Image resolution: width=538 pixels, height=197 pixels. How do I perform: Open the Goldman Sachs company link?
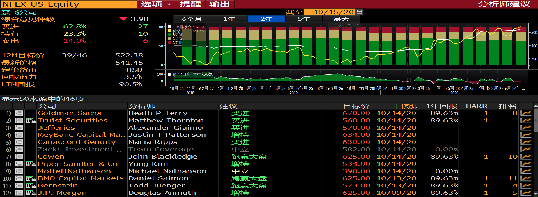tap(69, 113)
